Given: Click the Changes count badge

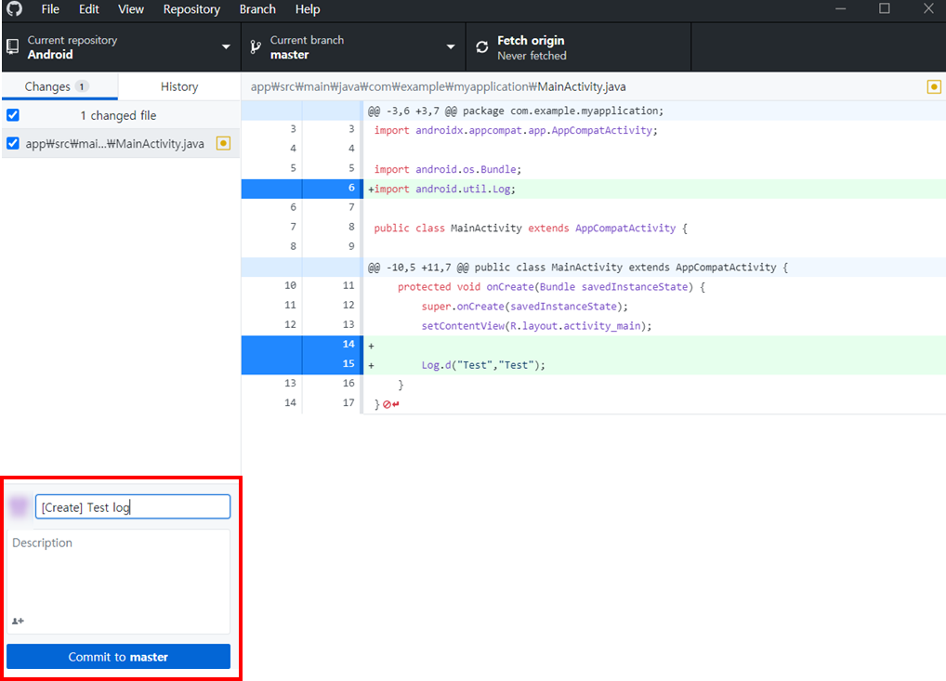Looking at the screenshot, I should [x=82, y=86].
